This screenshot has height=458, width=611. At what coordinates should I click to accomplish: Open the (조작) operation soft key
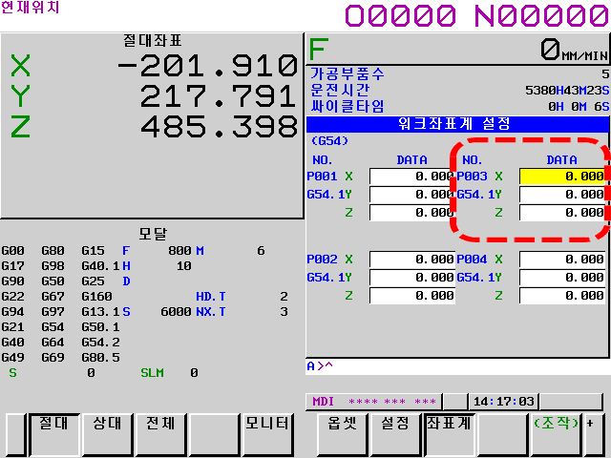pyautogui.click(x=556, y=434)
